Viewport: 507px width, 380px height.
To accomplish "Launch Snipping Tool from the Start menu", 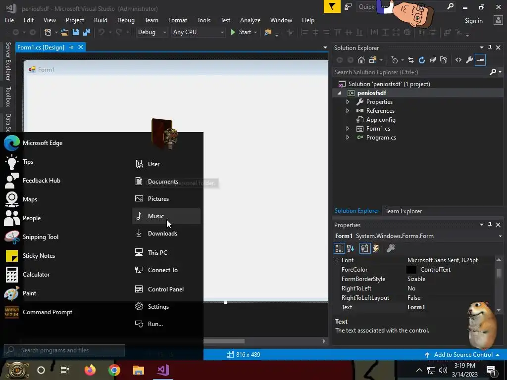I will point(41,237).
